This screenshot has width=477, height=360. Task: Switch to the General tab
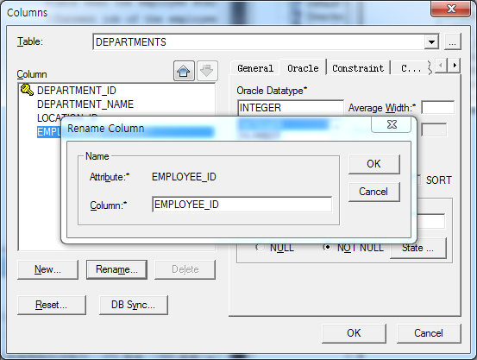(255, 68)
